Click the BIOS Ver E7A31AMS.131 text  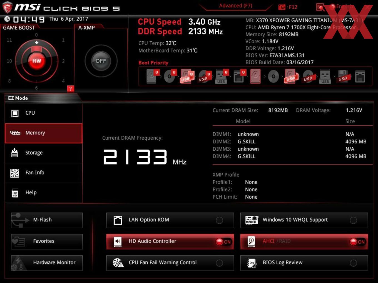pyautogui.click(x=275, y=55)
